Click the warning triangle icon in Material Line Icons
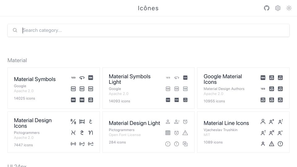This screenshot has width=297, height=167. (272, 144)
